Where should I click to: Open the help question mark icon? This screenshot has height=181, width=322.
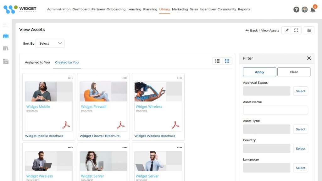pyautogui.click(x=296, y=9)
